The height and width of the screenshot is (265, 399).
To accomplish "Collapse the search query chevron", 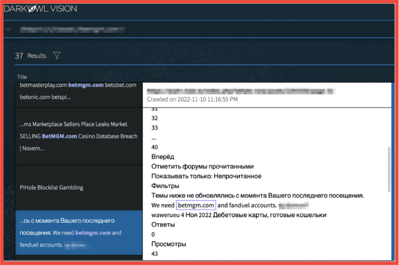I will click(x=8, y=29).
